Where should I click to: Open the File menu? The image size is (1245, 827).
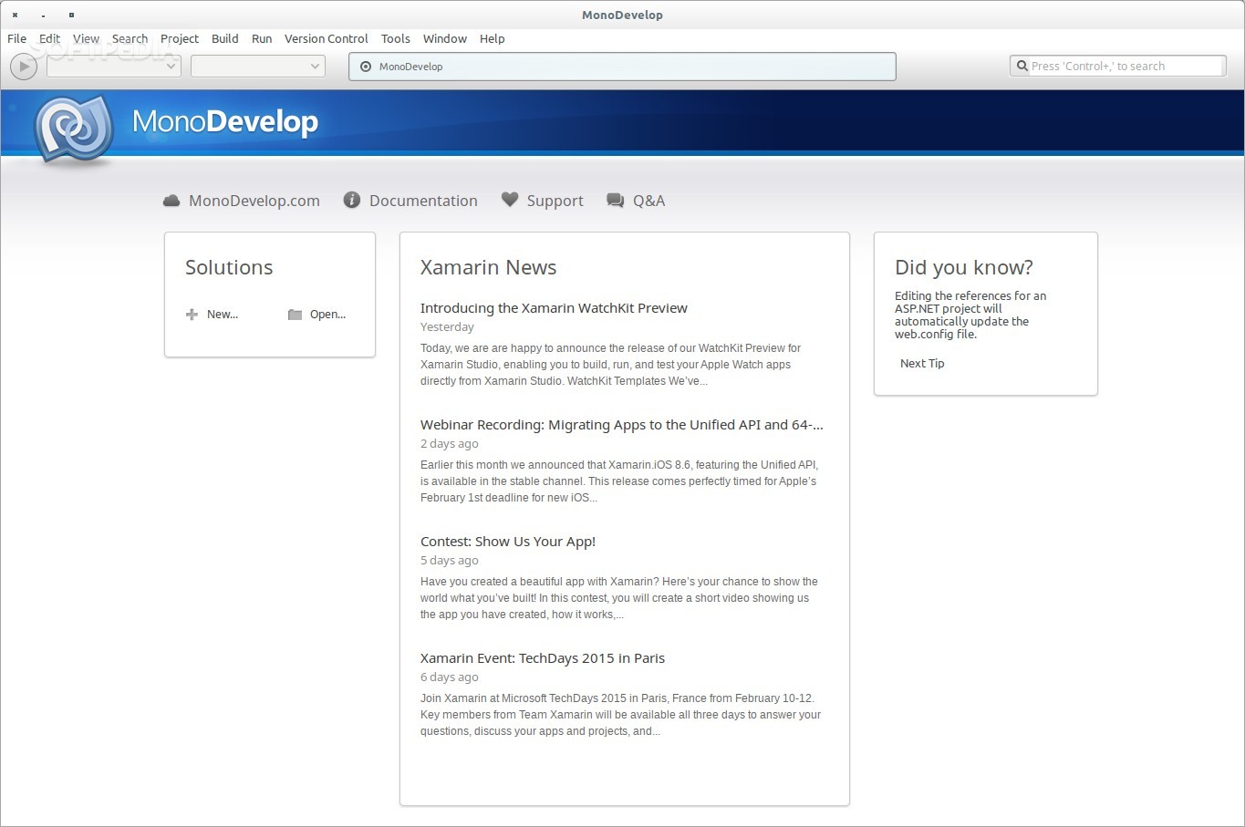(16, 38)
